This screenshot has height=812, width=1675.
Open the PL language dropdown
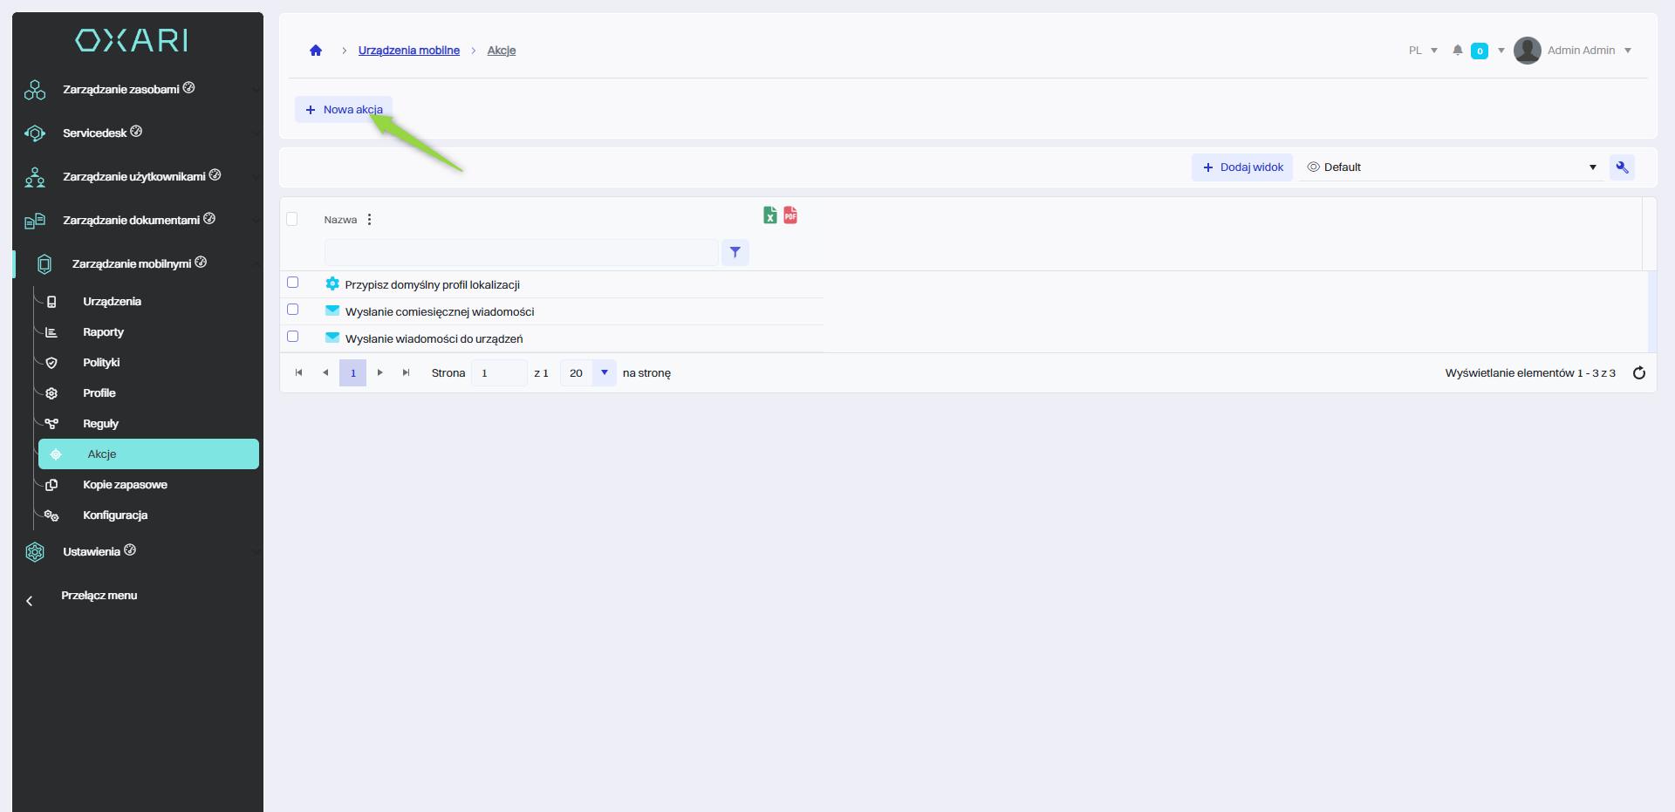[x=1423, y=51]
